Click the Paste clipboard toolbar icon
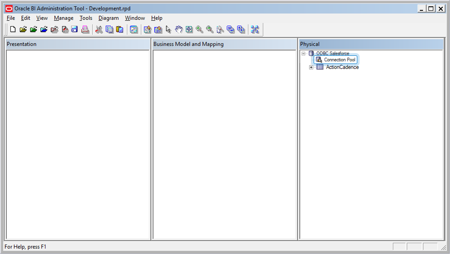 coord(120,30)
